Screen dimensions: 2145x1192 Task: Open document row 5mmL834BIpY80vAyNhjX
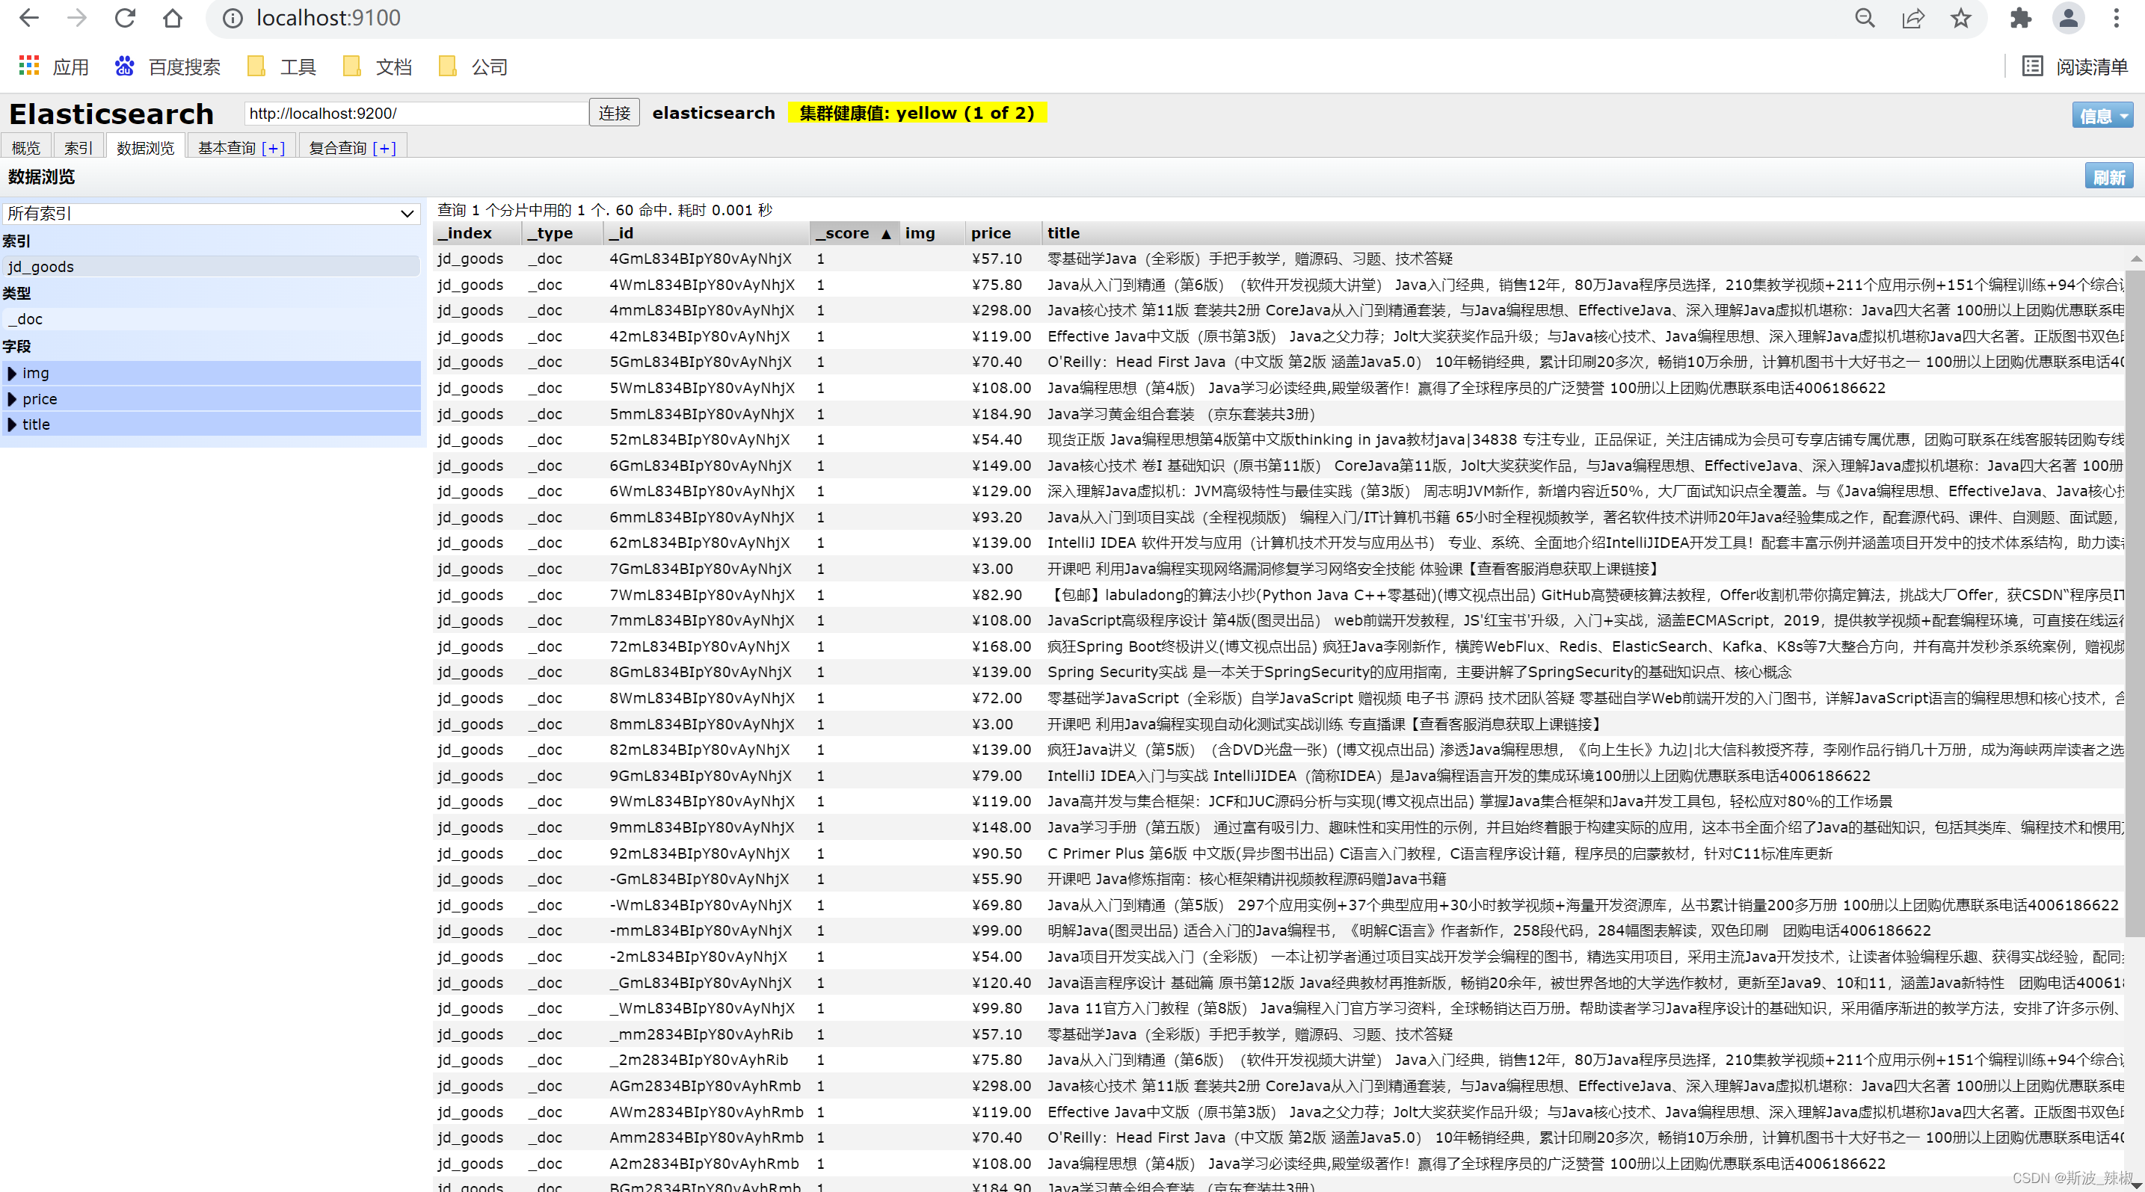[x=1279, y=414]
